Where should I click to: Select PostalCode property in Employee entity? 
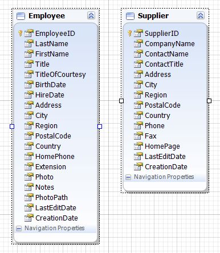[x=53, y=136]
